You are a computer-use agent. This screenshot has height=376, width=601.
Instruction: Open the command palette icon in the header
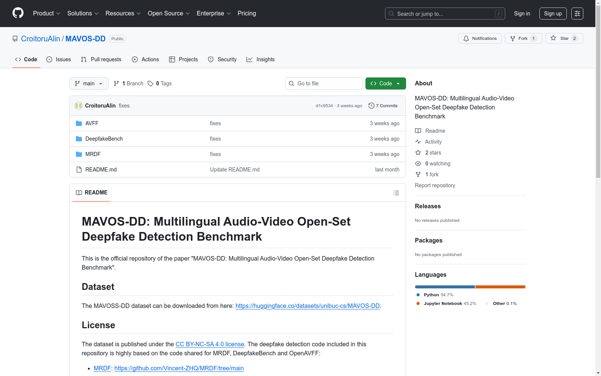click(577, 14)
